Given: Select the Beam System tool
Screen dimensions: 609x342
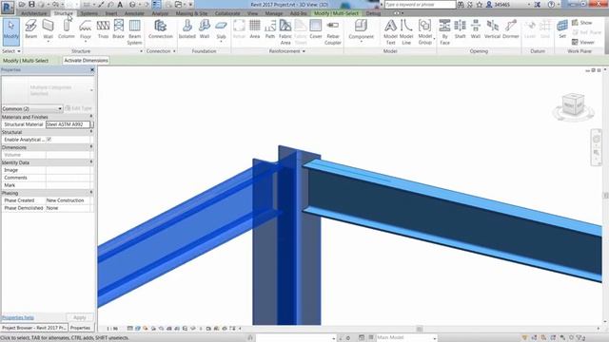Looking at the screenshot, I should point(134,32).
